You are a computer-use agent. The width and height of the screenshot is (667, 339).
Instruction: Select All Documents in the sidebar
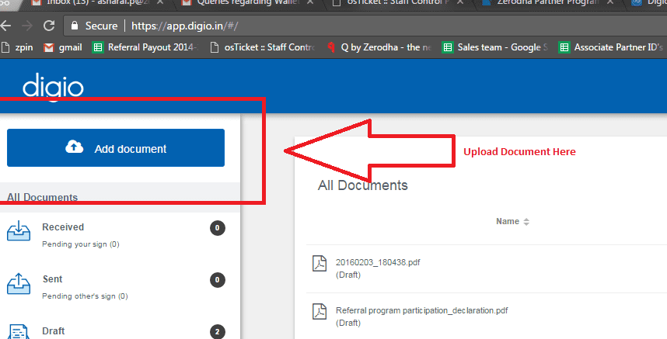[42, 197]
